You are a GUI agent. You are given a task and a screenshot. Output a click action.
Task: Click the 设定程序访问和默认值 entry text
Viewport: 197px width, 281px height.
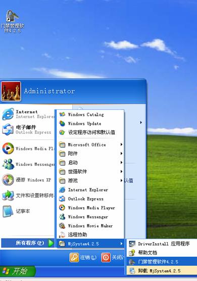tap(91, 132)
